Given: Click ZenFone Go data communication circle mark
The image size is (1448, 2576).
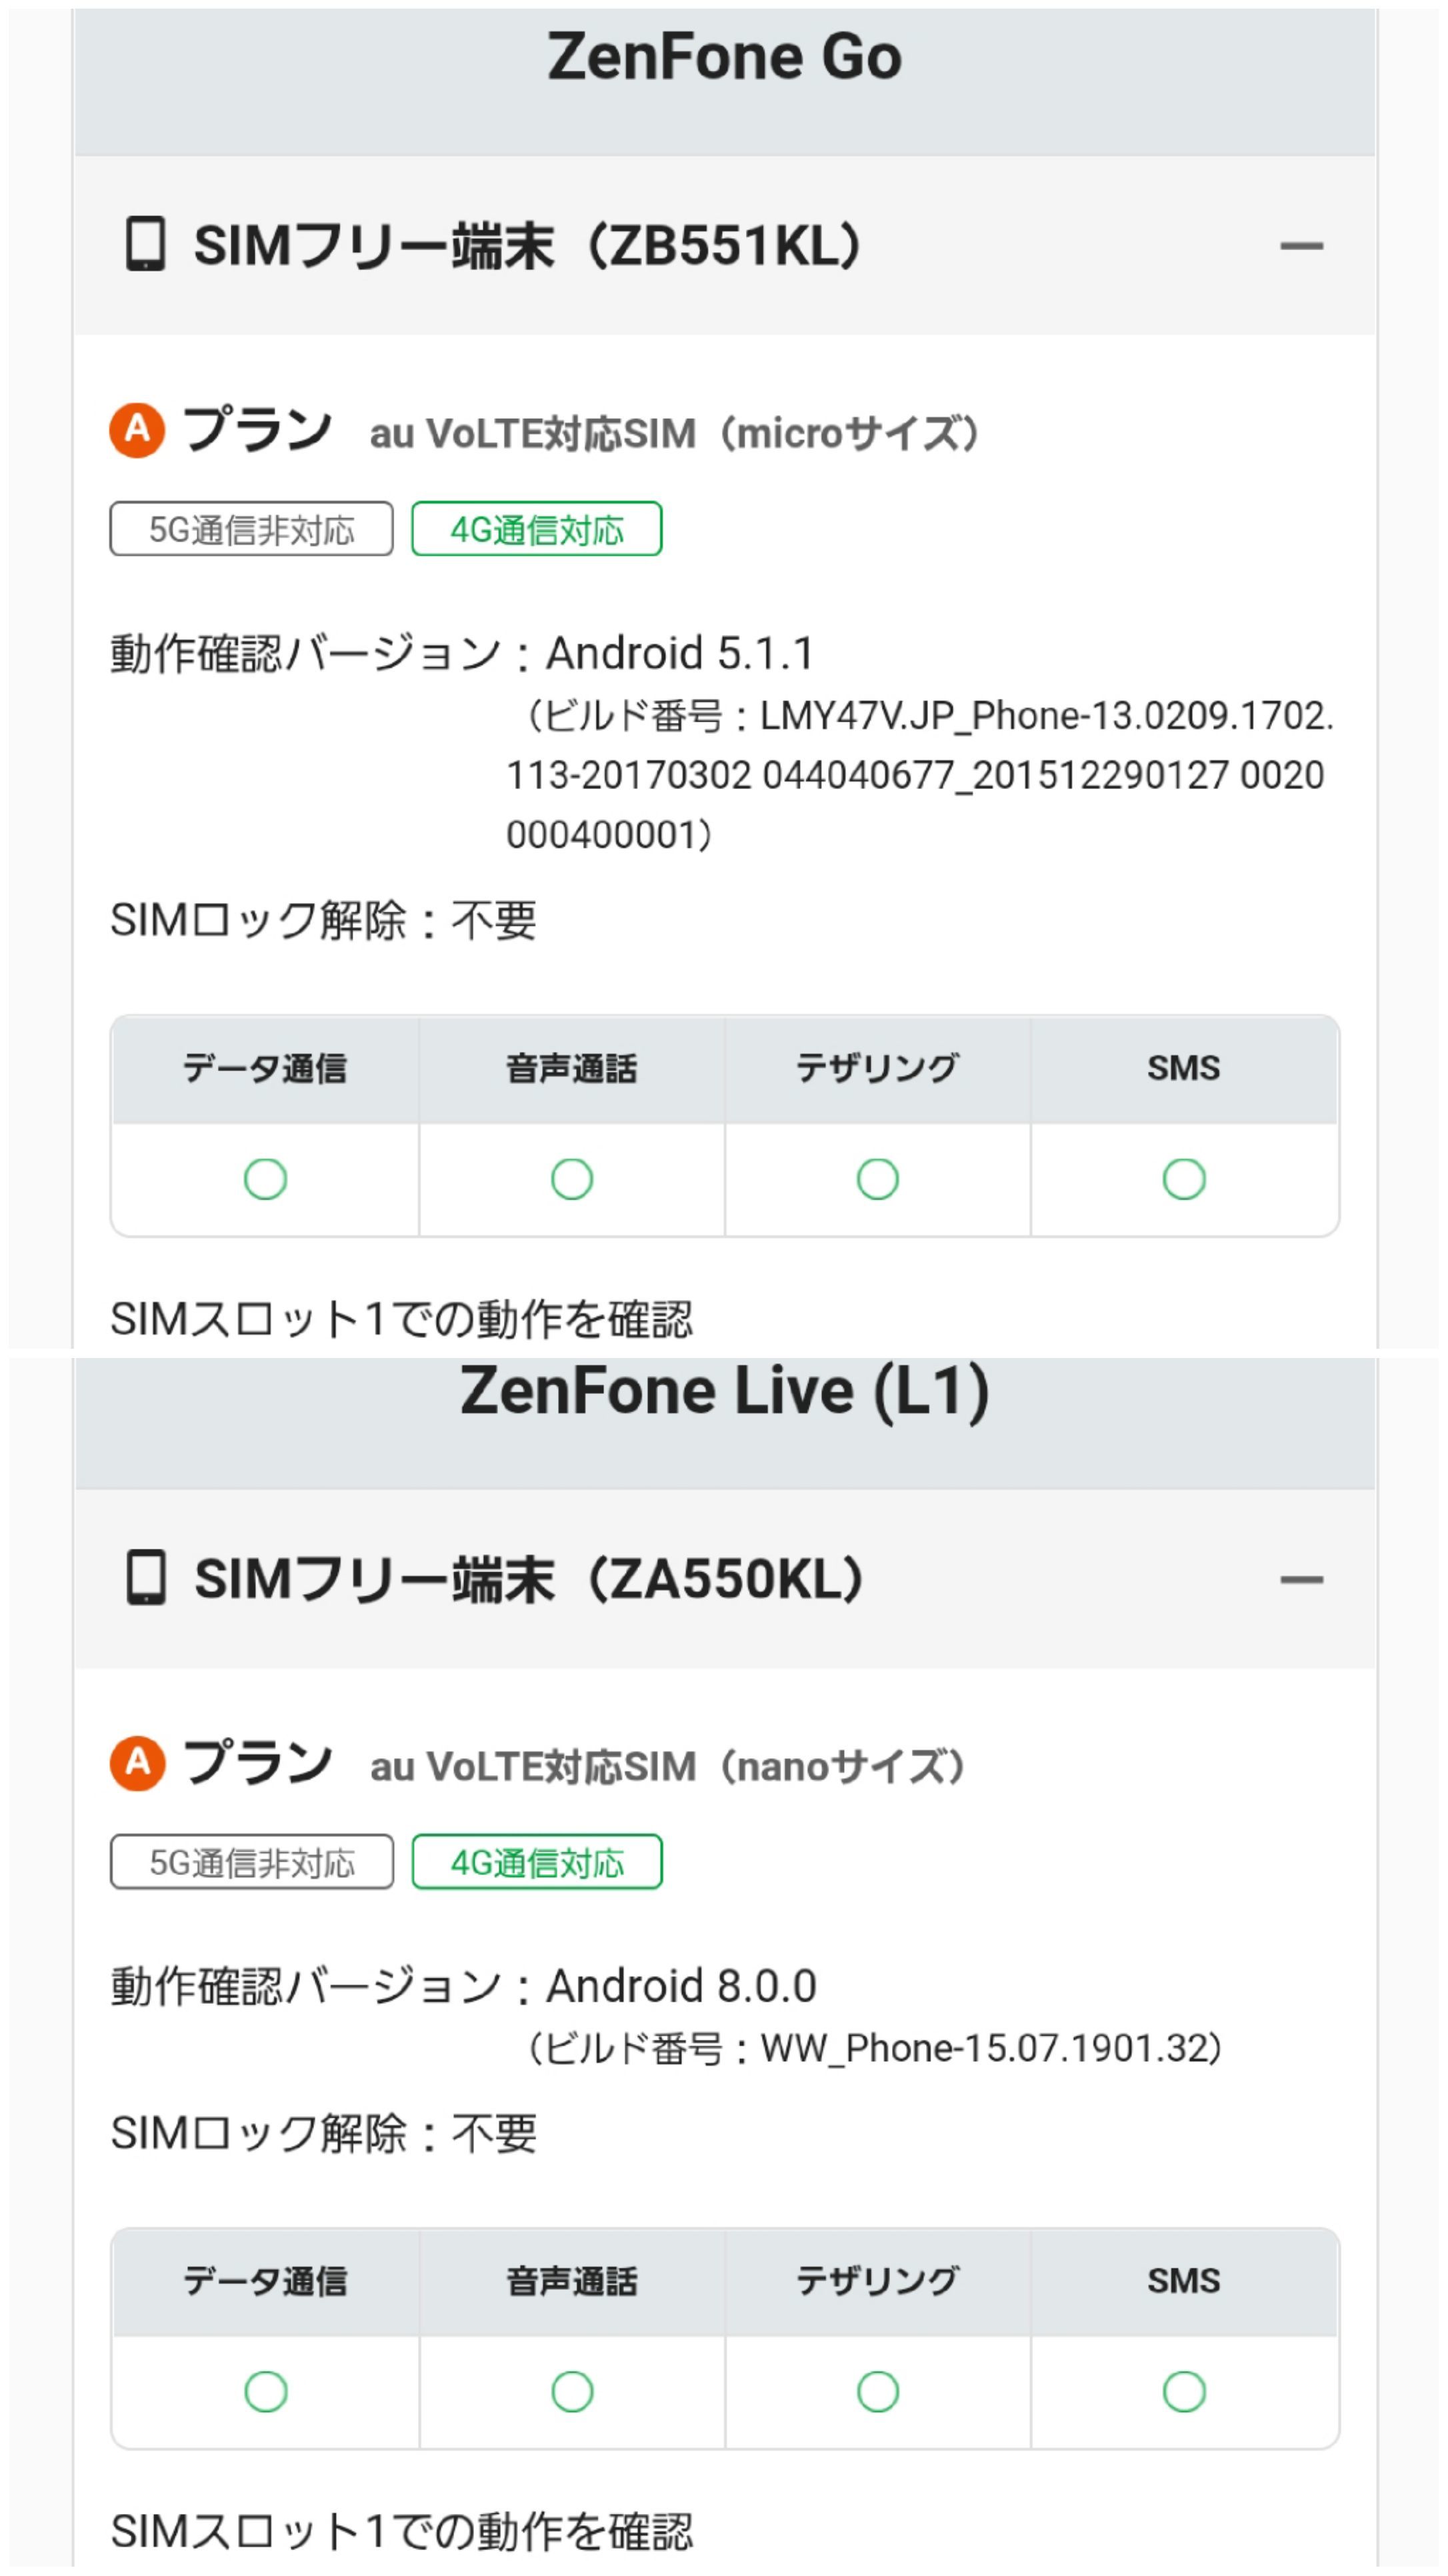Looking at the screenshot, I should (265, 1179).
